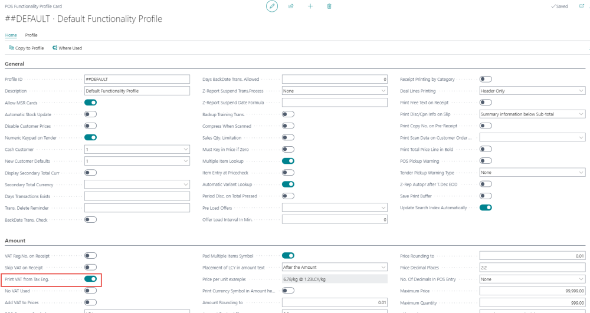Select the Home tab
This screenshot has width=590, height=313.
coord(11,35)
